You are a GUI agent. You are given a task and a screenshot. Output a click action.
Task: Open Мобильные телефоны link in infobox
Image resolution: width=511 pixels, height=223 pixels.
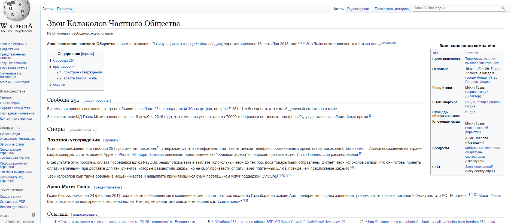[x=483, y=148]
